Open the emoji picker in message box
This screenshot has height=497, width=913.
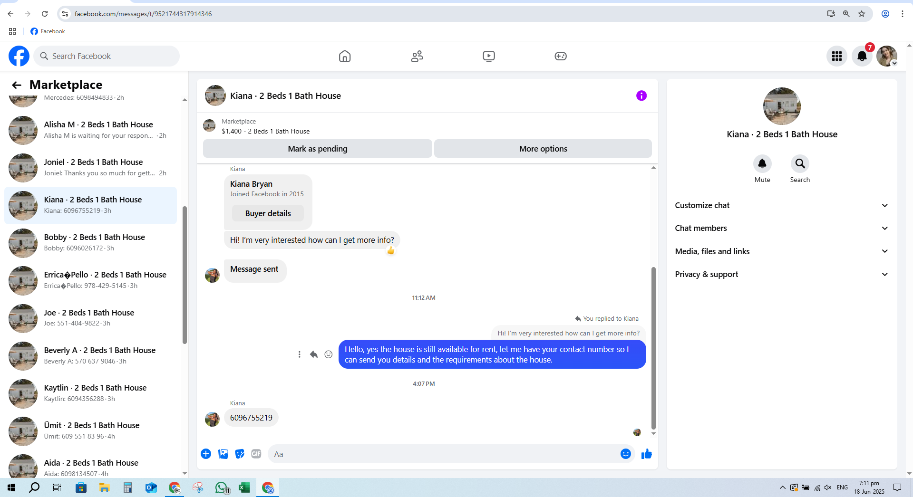[626, 454]
